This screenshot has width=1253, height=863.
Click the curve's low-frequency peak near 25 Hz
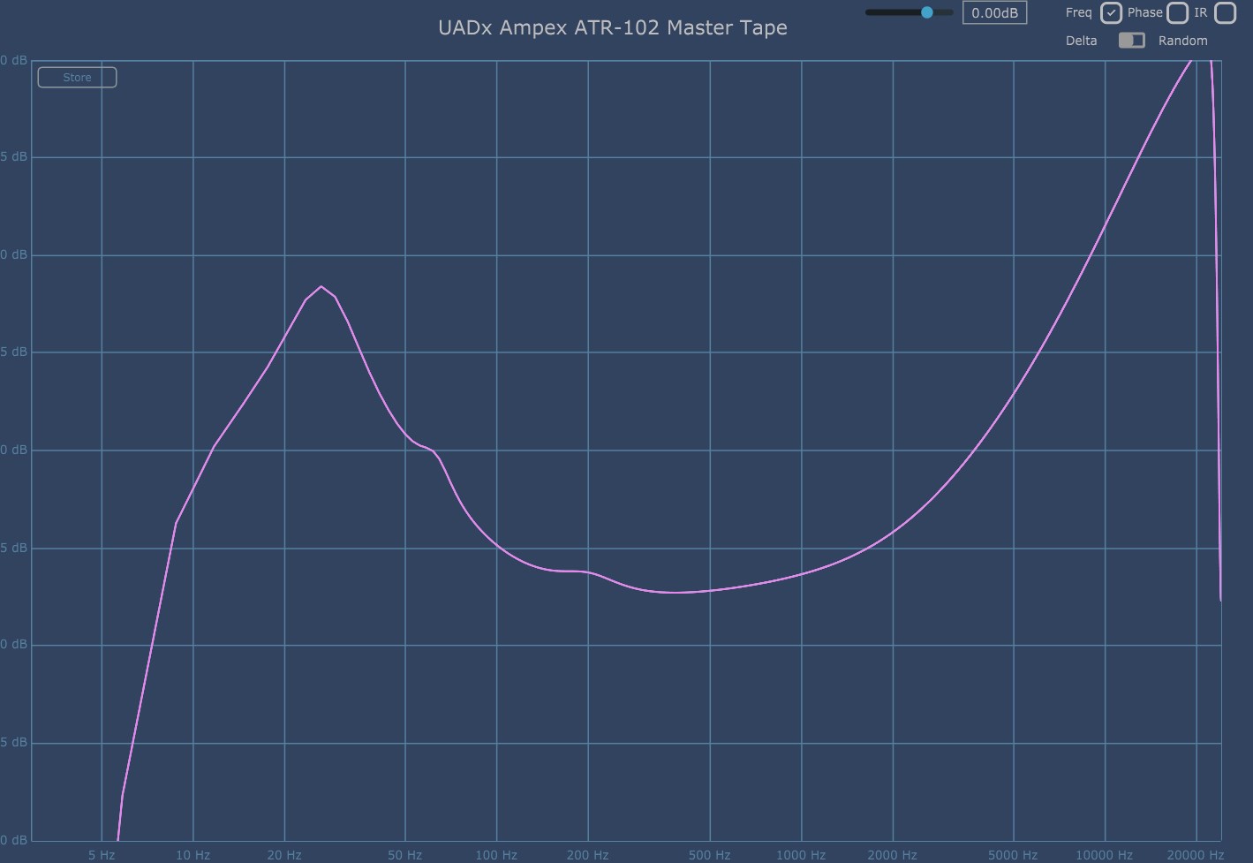pos(321,287)
